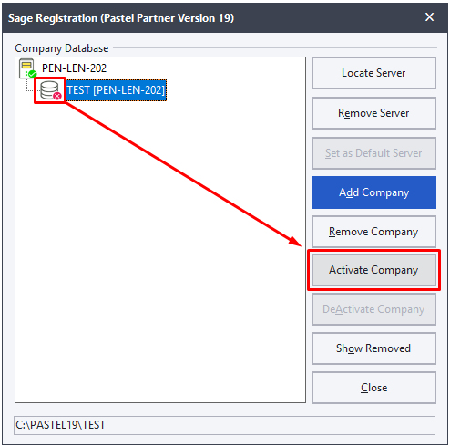Click the blue Add Company button
This screenshot has width=450, height=447.
373,192
